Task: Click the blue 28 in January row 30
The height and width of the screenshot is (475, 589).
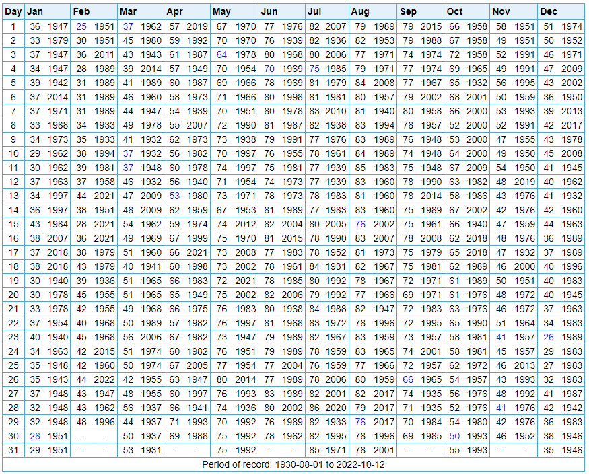Action: pos(35,436)
